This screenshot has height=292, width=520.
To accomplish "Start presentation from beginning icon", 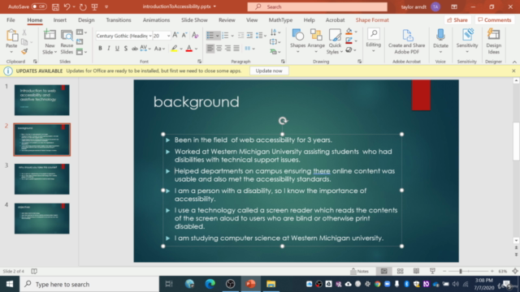I will pyautogui.click(x=95, y=6).
